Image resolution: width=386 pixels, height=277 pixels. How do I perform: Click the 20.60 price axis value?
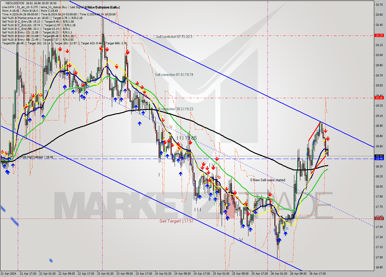pyautogui.click(x=379, y=14)
